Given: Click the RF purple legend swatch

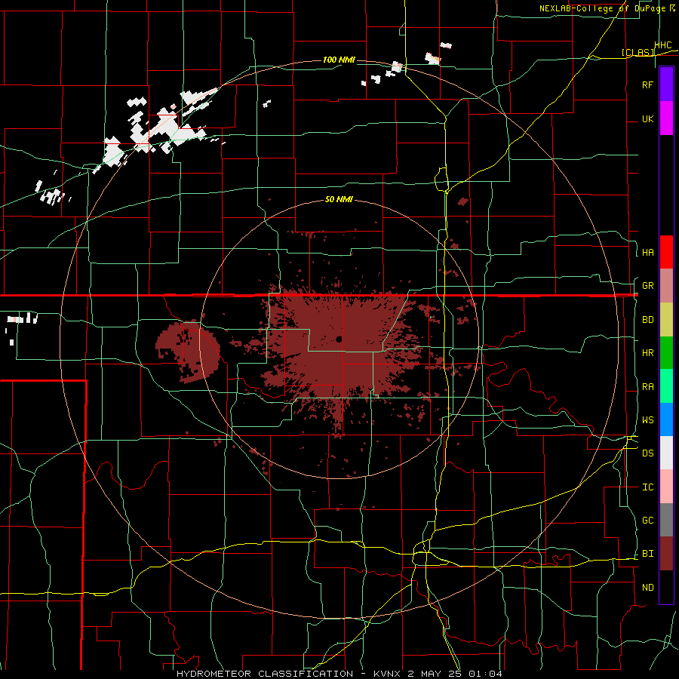Looking at the screenshot, I should tap(666, 84).
